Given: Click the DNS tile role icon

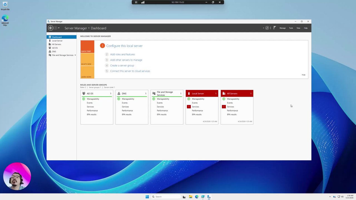Looking at the screenshot, I should tap(119, 94).
